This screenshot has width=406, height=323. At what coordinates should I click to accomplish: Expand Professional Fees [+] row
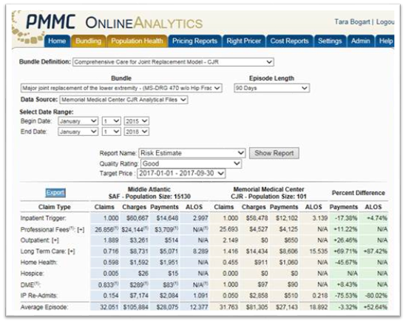[81, 230]
